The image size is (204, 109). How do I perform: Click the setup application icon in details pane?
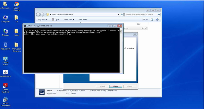(42, 92)
